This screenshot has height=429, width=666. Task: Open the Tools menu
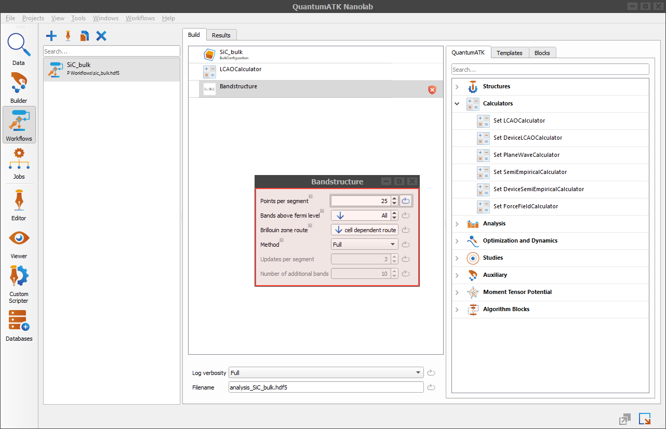coord(78,18)
